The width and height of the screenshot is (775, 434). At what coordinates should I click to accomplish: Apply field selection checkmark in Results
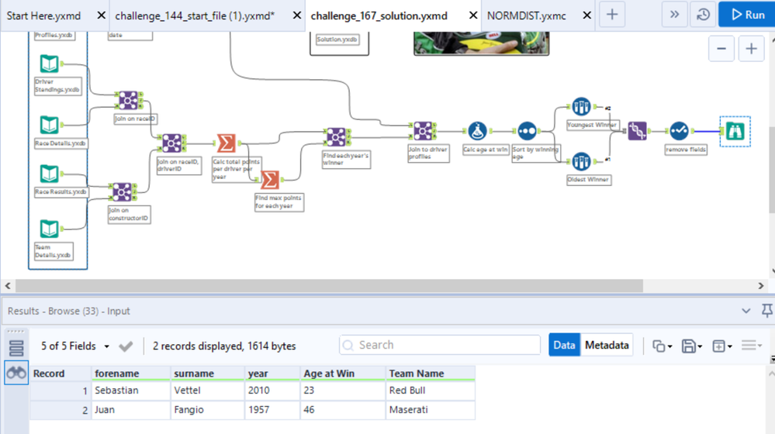click(x=126, y=346)
